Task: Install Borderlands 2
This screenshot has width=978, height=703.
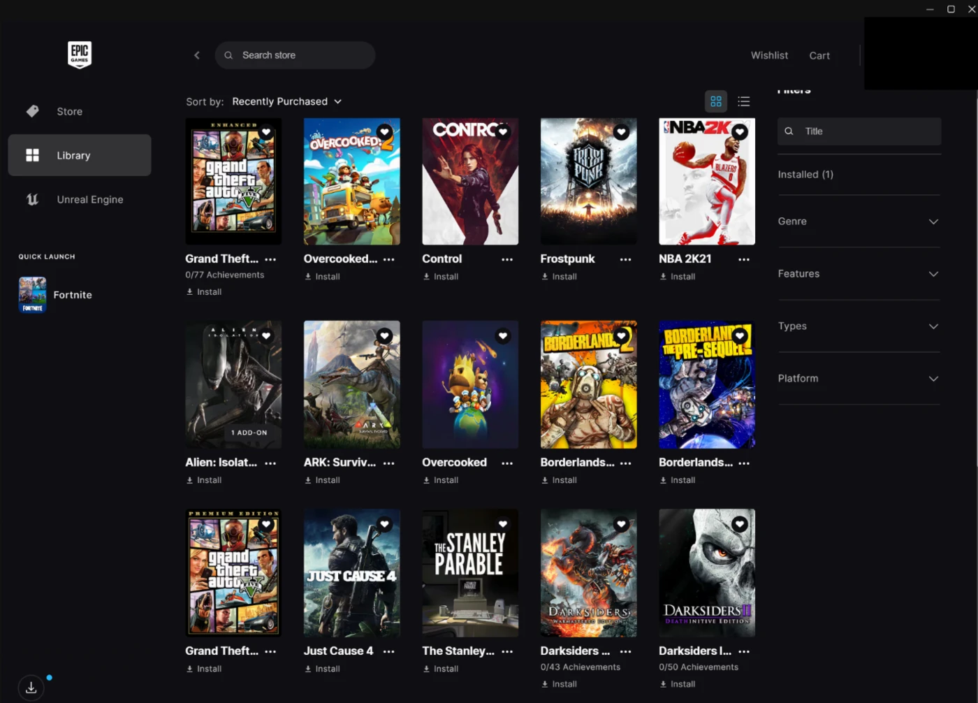Action: tap(560, 480)
